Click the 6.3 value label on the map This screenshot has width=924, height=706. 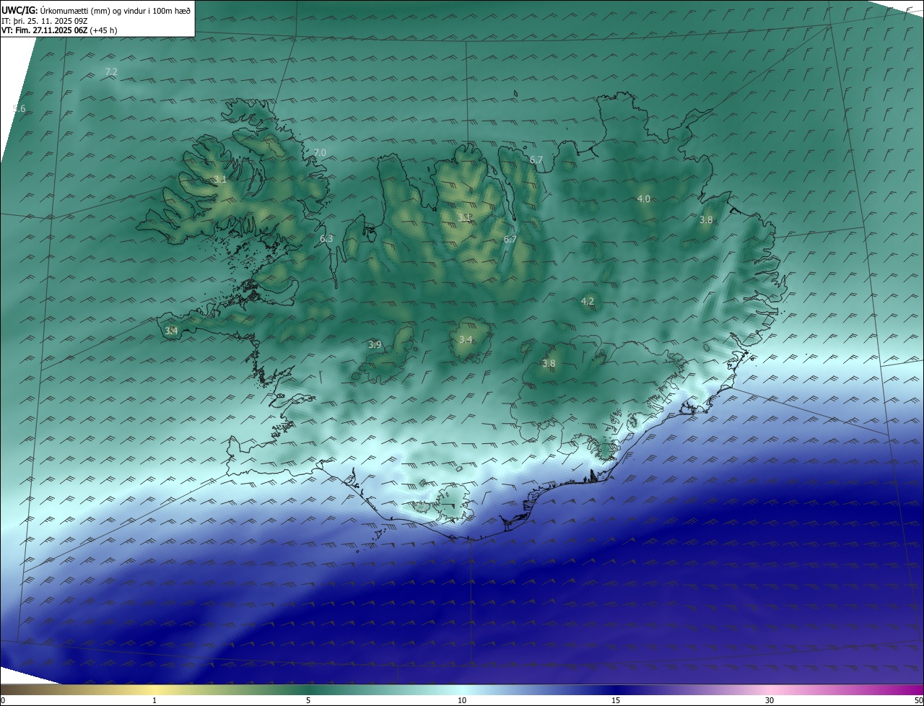point(326,238)
